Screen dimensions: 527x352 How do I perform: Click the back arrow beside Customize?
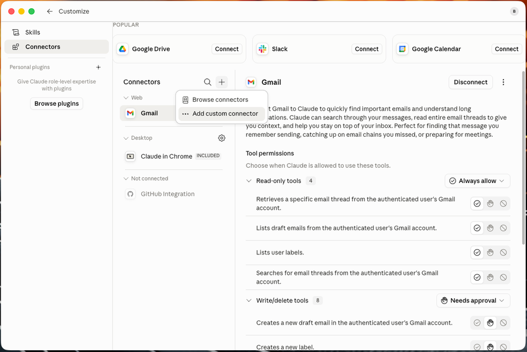(50, 12)
